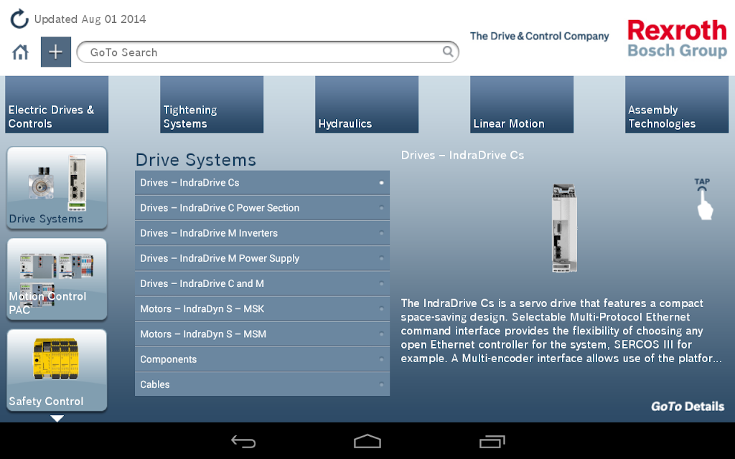735x459 pixels.
Task: Open Assembly Technologies category
Action: 677,105
